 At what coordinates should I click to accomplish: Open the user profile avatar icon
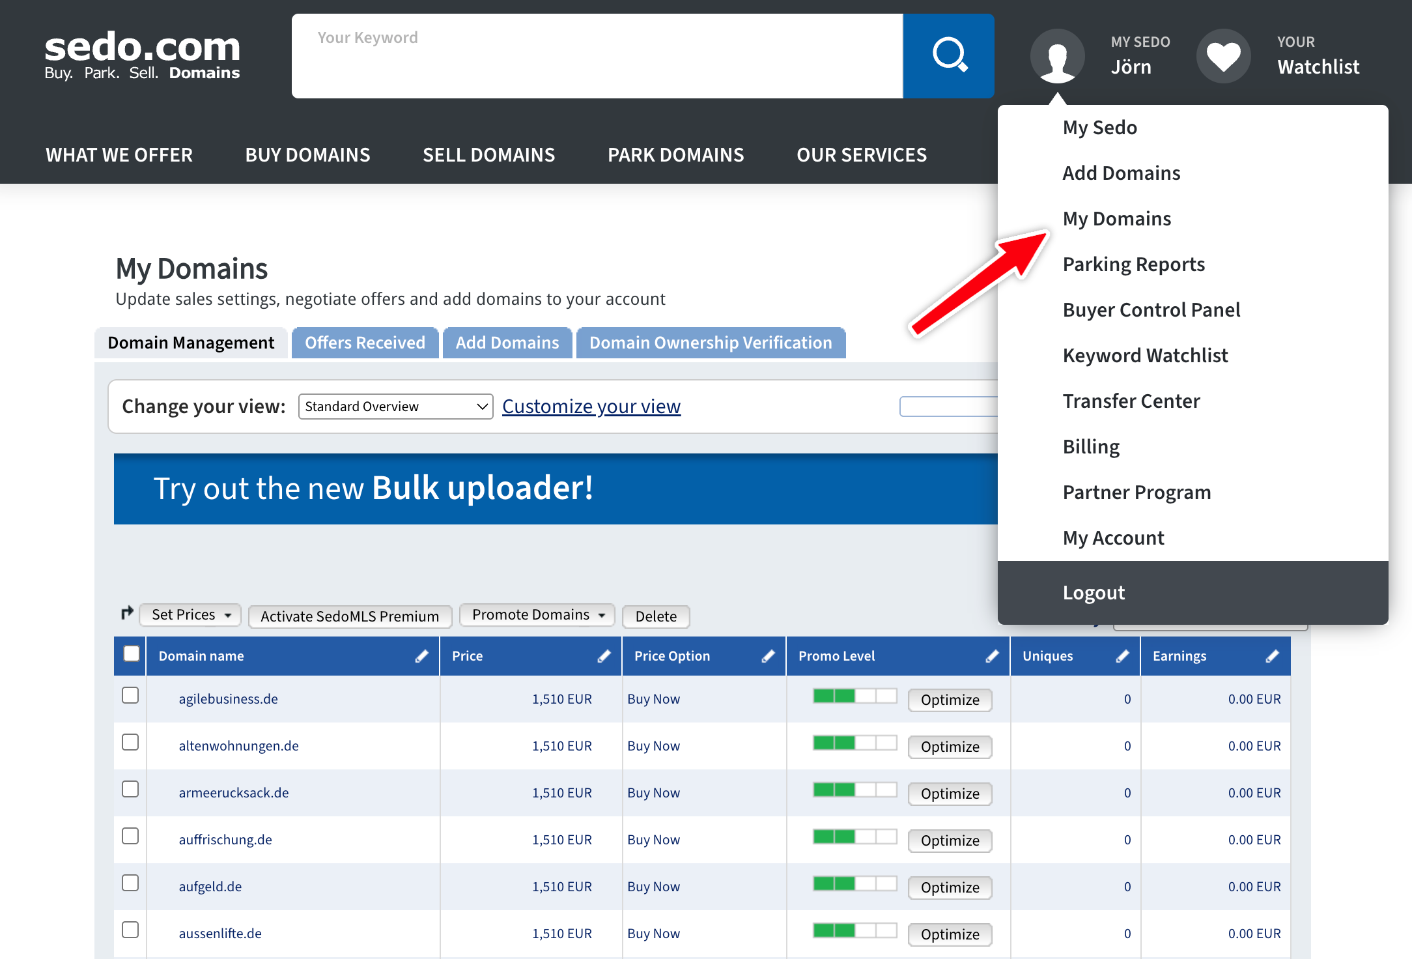click(1057, 56)
